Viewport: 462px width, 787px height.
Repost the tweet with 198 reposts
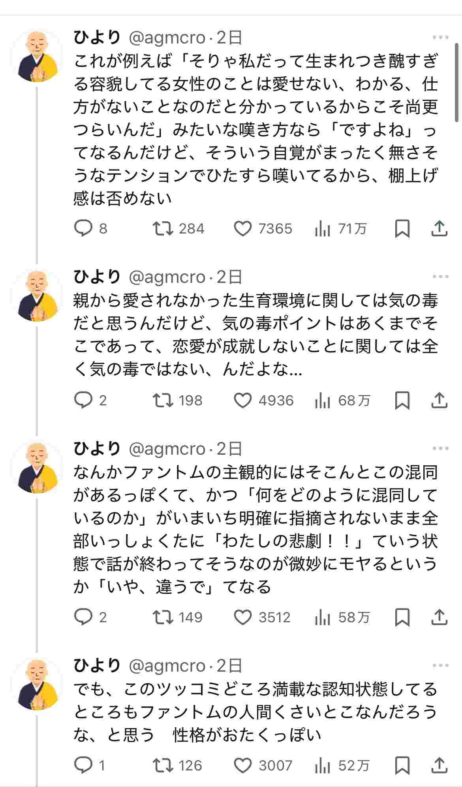pyautogui.click(x=163, y=401)
